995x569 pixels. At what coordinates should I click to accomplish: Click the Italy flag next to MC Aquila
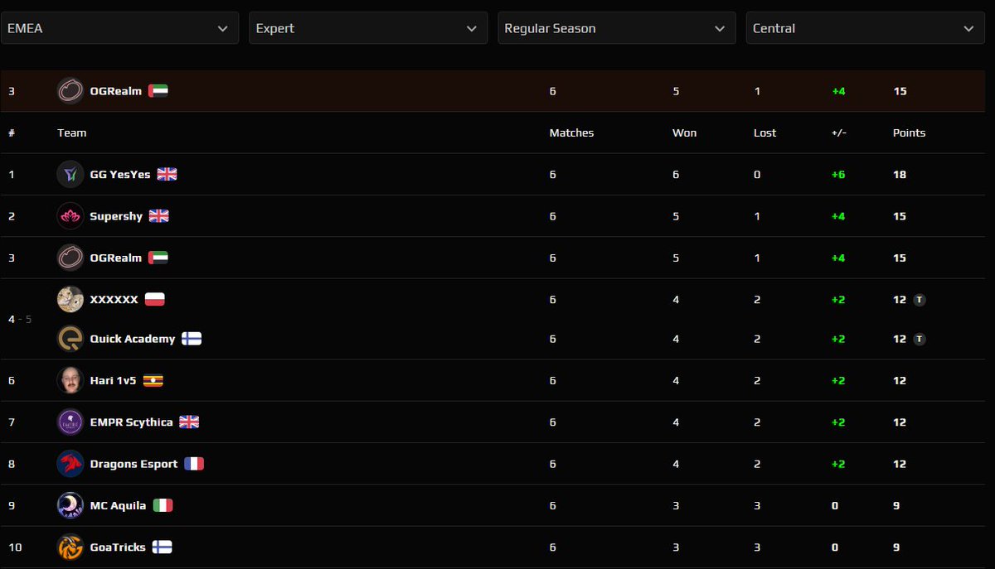(x=163, y=505)
